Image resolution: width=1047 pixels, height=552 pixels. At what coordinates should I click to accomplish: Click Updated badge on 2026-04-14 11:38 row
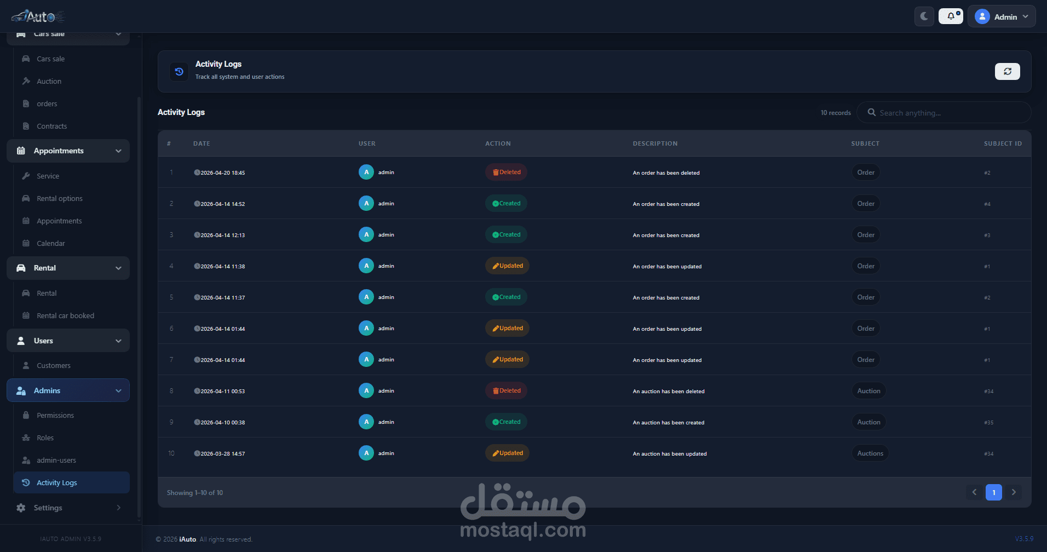(x=507, y=266)
